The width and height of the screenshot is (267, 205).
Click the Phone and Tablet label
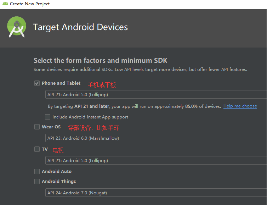coord(61,83)
